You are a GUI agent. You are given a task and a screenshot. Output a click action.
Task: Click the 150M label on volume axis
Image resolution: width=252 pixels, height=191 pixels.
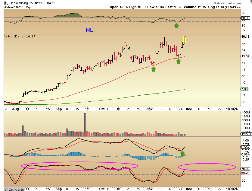[x=246, y=113]
